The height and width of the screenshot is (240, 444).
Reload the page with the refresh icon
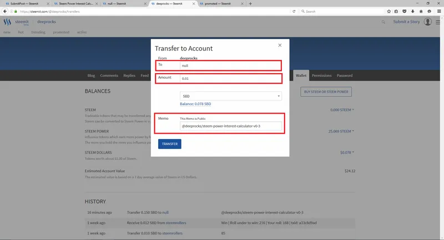294,11
